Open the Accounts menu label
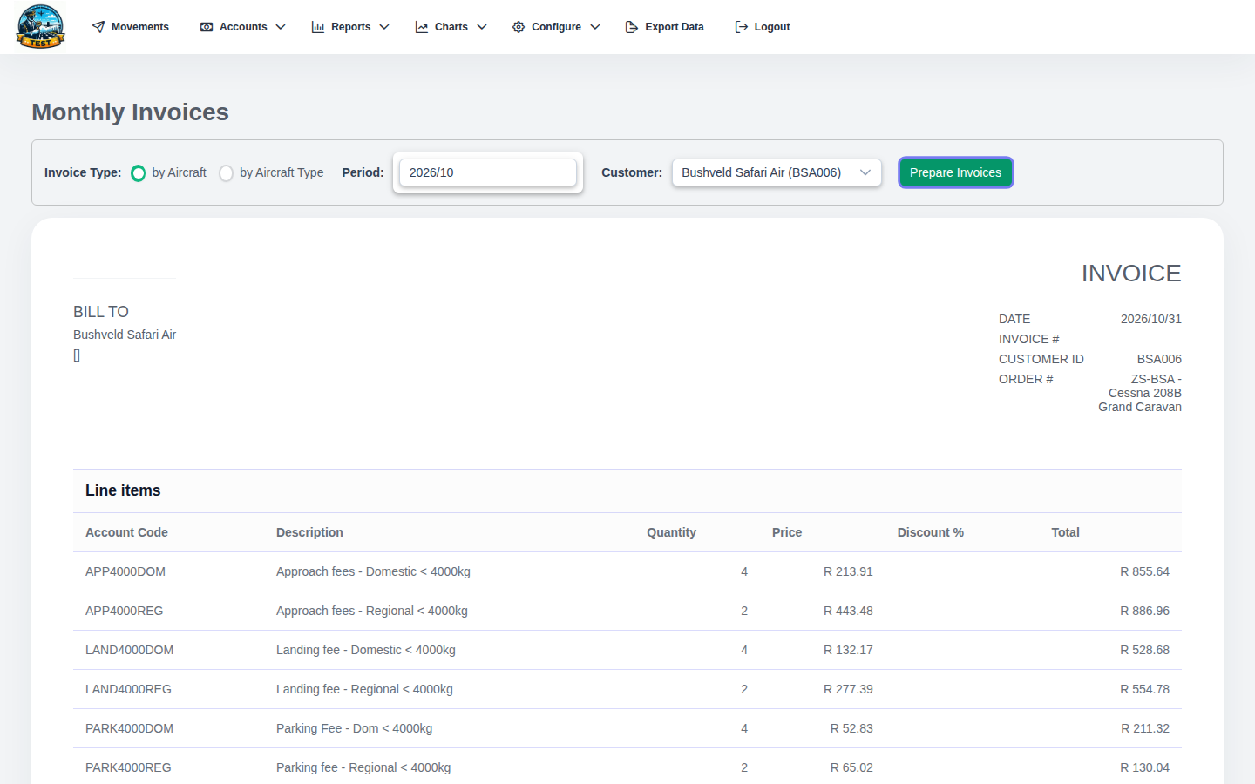Screen dimensions: 1255x784 pyautogui.click(x=243, y=27)
